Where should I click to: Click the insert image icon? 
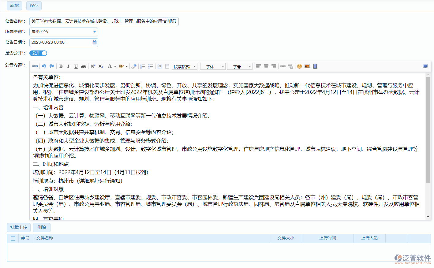pyautogui.click(x=307, y=66)
